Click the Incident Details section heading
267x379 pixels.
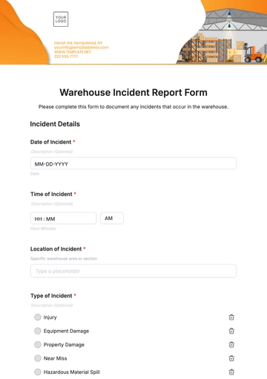pyautogui.click(x=55, y=124)
